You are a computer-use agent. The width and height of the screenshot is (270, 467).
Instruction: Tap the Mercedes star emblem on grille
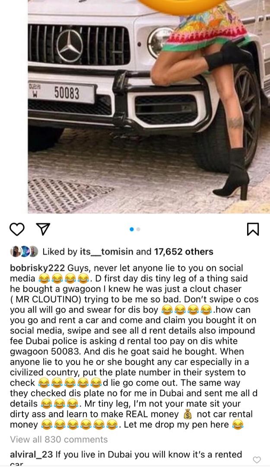(x=70, y=46)
